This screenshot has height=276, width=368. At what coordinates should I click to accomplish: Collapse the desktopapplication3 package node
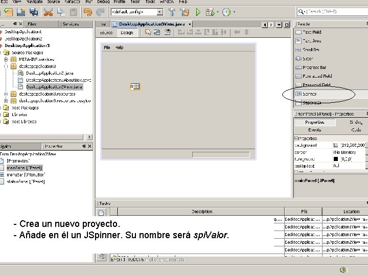click(6, 66)
